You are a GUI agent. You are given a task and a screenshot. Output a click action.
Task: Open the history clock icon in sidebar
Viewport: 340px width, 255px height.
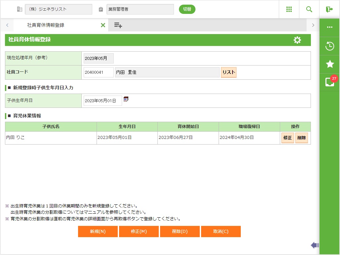(x=330, y=46)
